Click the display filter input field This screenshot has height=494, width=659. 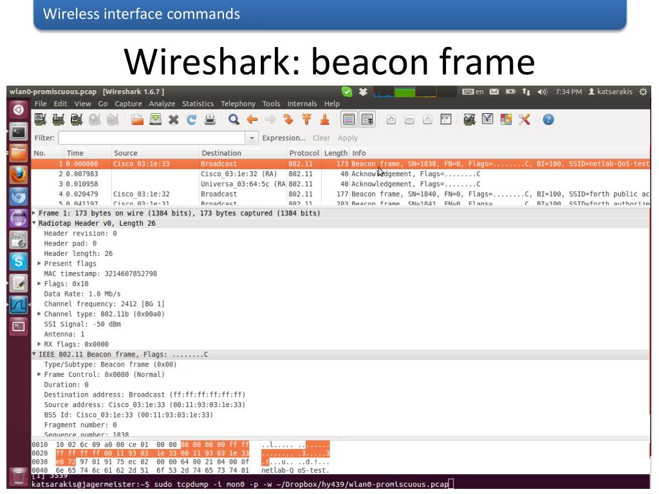coord(152,138)
